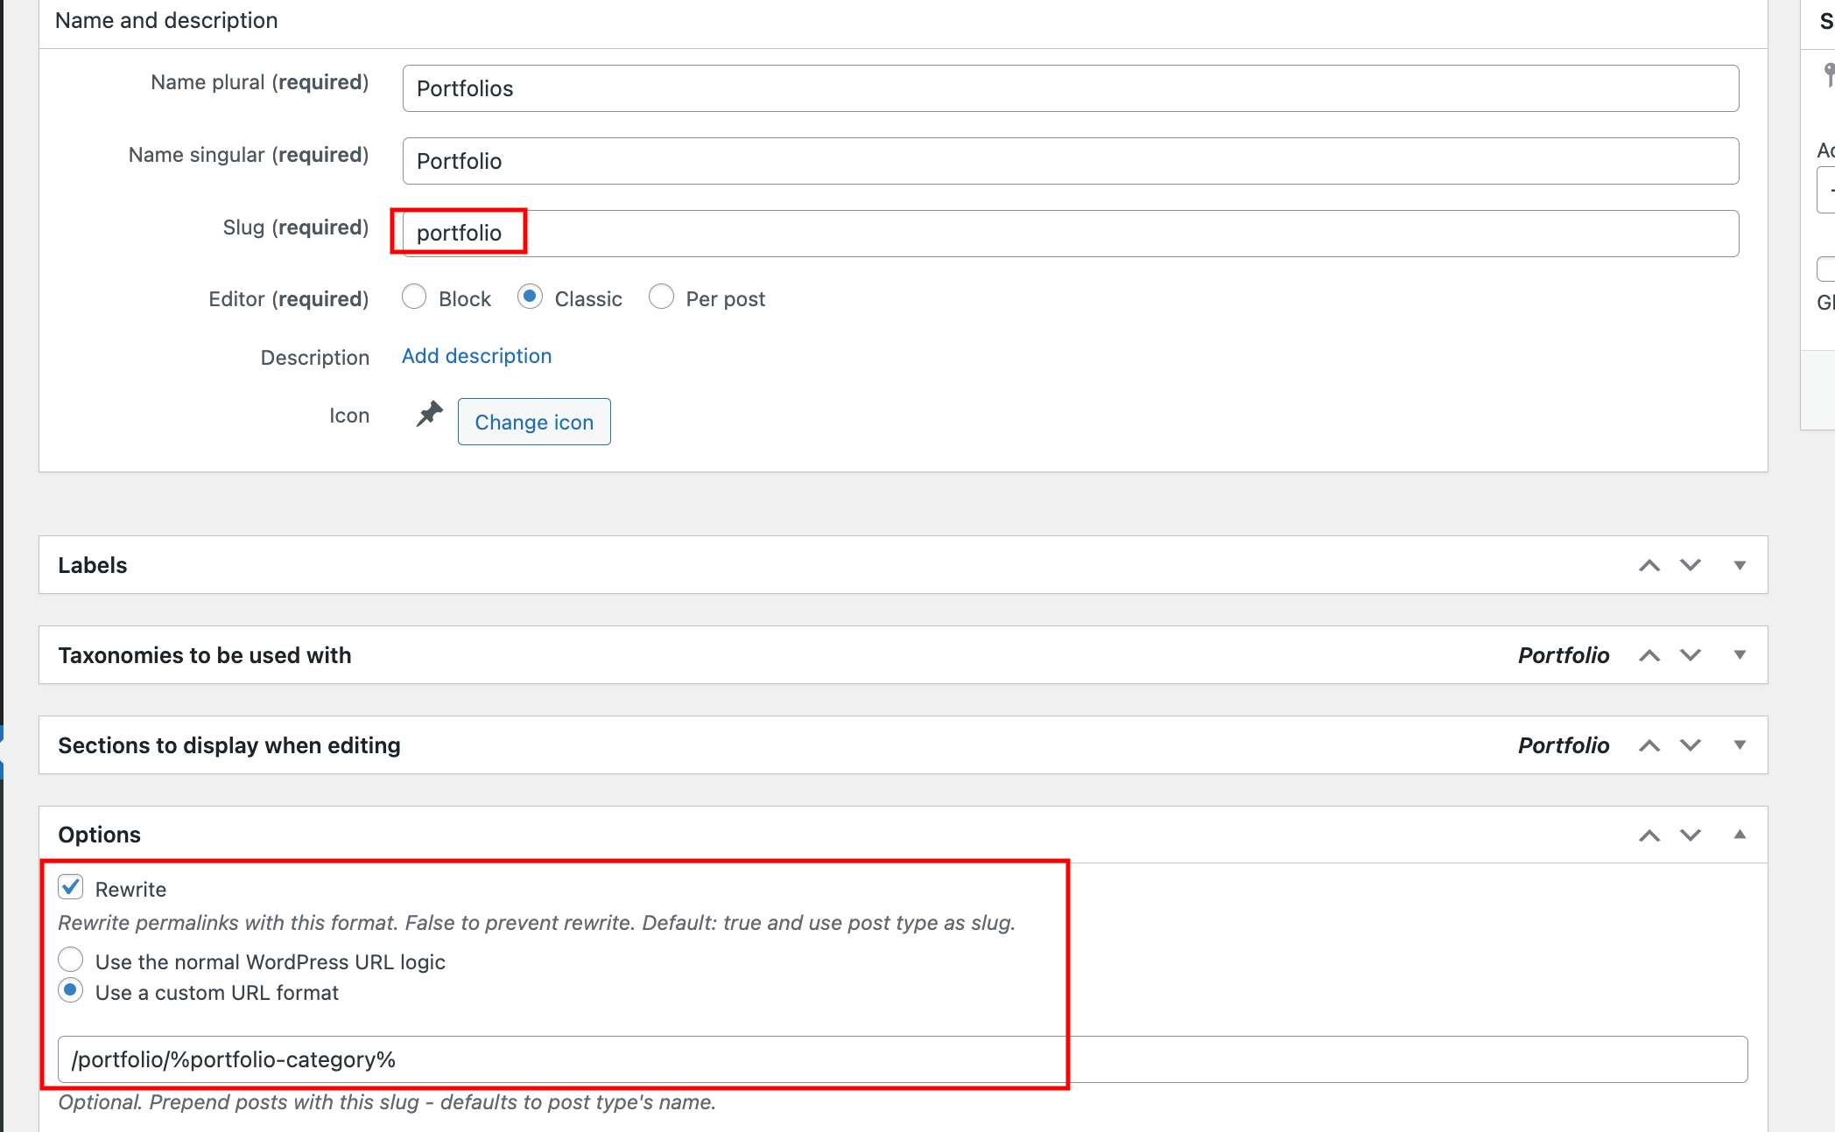Expand Sections to display when editing panel
The image size is (1835, 1132).
coord(1740,745)
